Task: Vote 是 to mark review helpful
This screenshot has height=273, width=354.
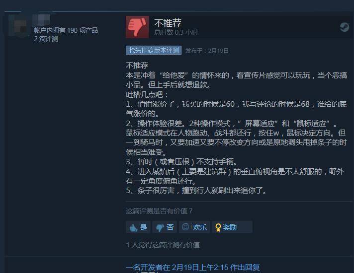Action: [138, 227]
